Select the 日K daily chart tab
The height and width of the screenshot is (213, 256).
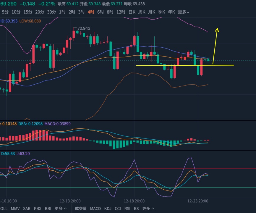click(132, 12)
